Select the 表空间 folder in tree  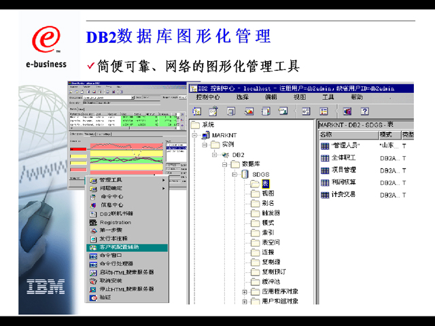(266, 242)
